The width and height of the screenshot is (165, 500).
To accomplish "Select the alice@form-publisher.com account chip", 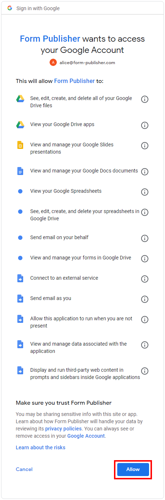I will pos(82,62).
